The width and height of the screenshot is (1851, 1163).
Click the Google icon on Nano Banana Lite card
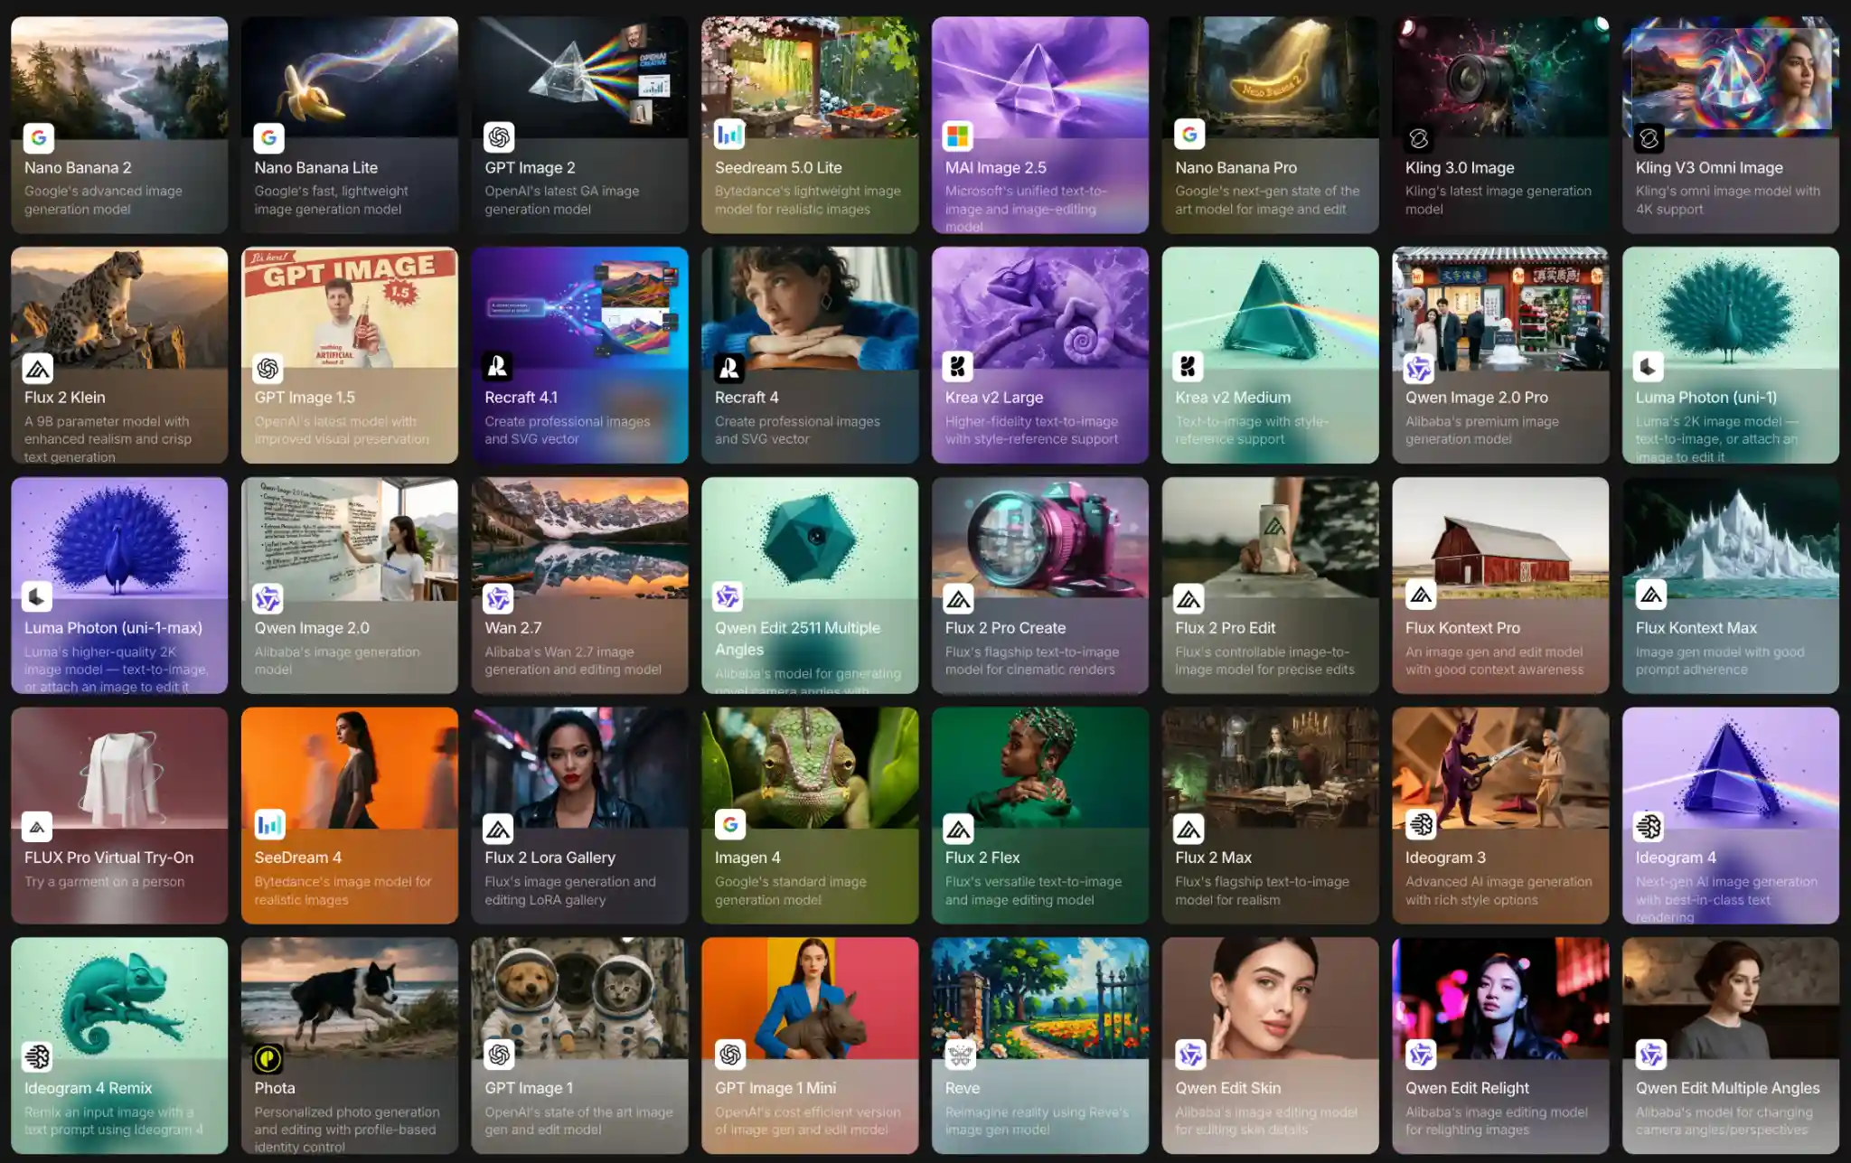pos(268,137)
